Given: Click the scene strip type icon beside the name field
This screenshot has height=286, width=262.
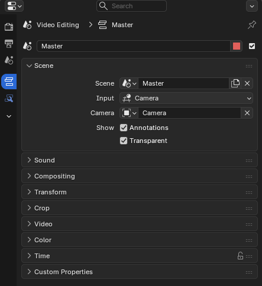Looking at the screenshot, I should [27, 46].
